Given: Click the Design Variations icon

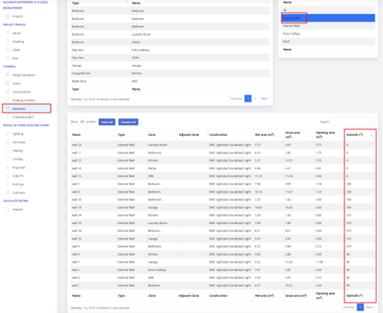Looking at the screenshot, I should tap(8, 75).
